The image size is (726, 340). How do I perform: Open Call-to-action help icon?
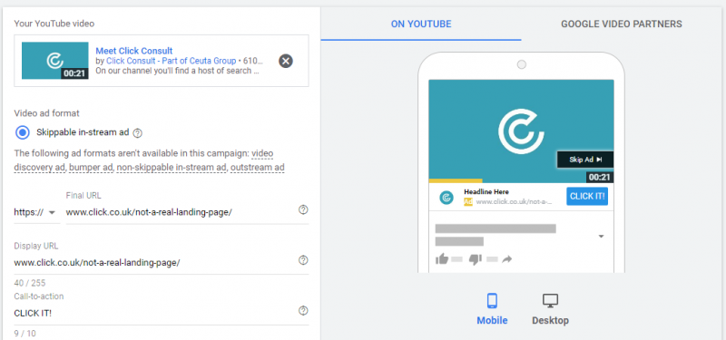click(303, 310)
